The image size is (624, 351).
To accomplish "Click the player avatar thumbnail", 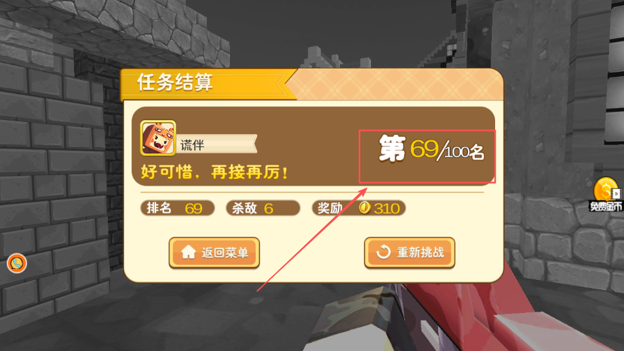I will (158, 138).
